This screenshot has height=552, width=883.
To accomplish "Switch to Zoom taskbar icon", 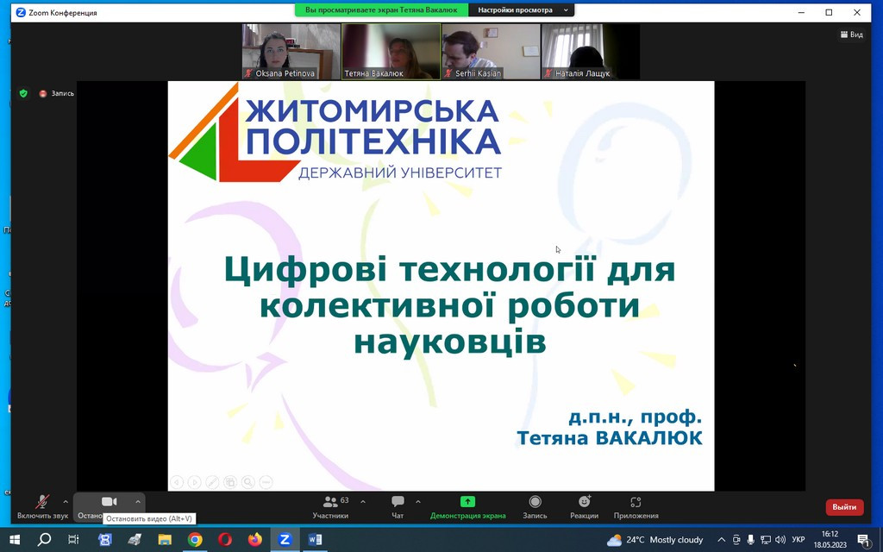I will point(285,540).
